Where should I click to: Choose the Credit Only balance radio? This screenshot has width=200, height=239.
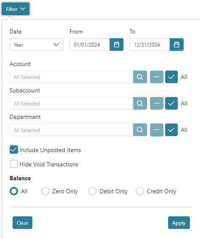pyautogui.click(x=140, y=191)
